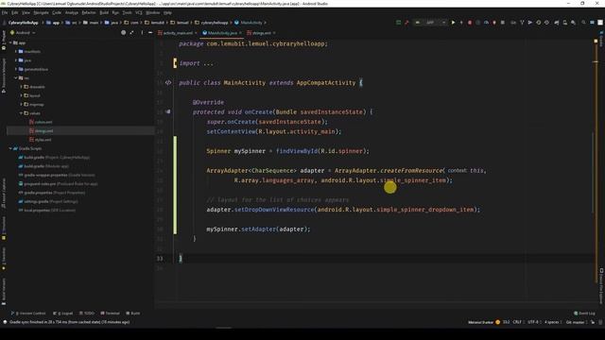605x340 pixels.
Task: Expand the layout folder
Action: (x=21, y=95)
